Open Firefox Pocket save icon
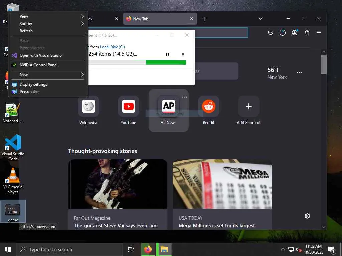The width and height of the screenshot is (342, 256). click(x=271, y=33)
